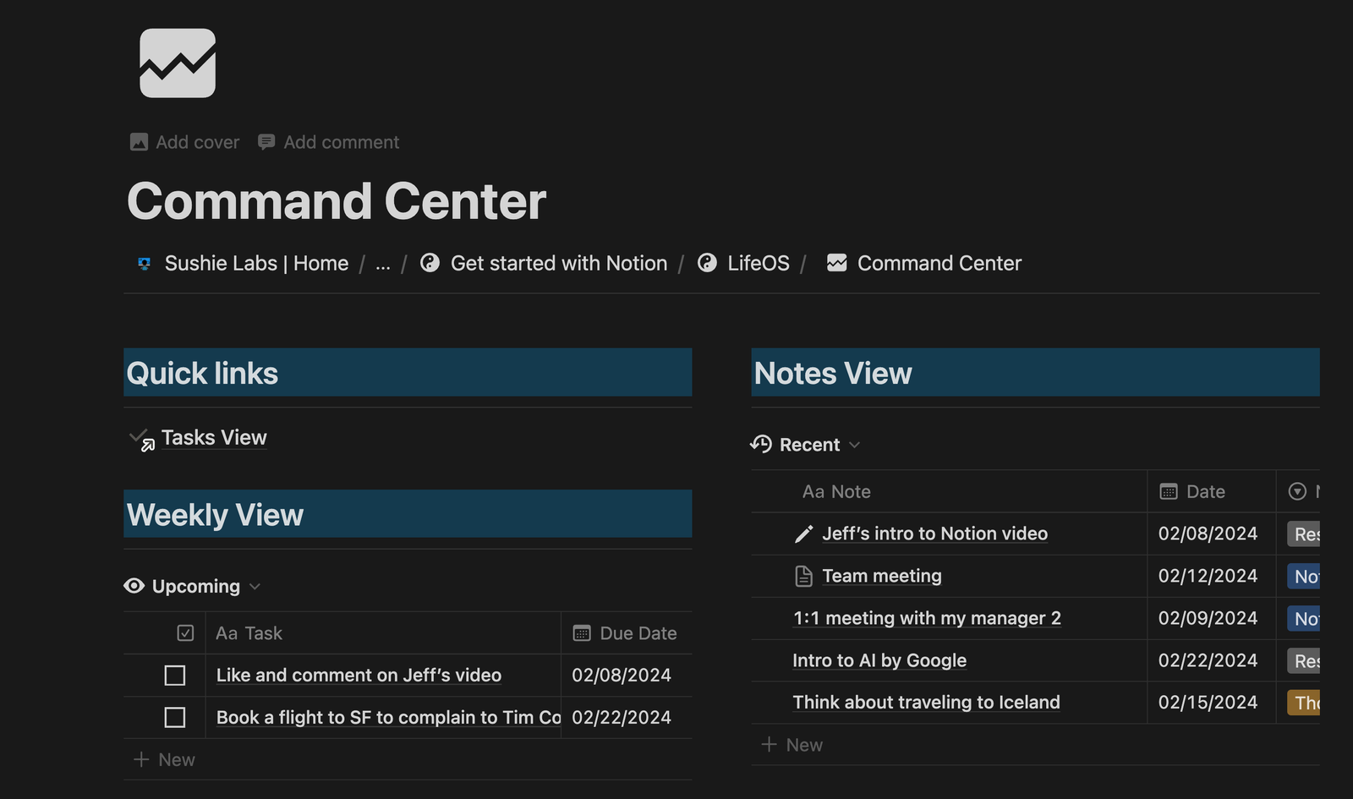Expand the Recent view dropdown
The height and width of the screenshot is (799, 1353).
click(855, 444)
